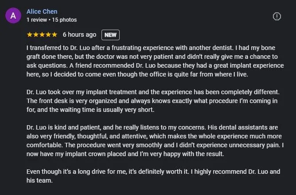The height and width of the screenshot is (195, 296).
Task: Open the purple "A" profile avatar
Action: pos(13,16)
